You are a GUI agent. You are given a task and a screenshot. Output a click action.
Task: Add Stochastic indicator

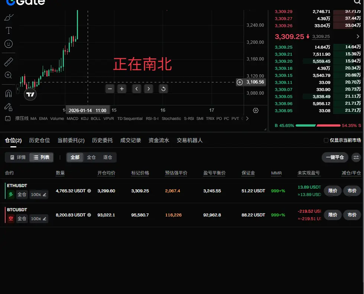171,118
